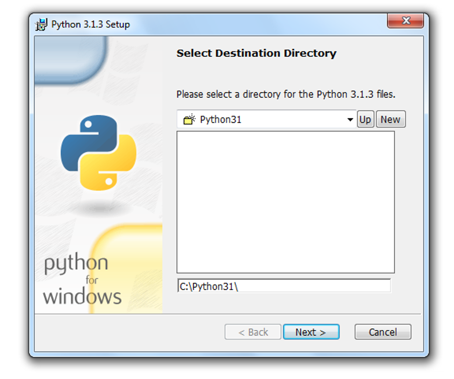Viewport: 454px width, 379px height.
Task: Click inside the empty directory list box
Action: (x=285, y=202)
